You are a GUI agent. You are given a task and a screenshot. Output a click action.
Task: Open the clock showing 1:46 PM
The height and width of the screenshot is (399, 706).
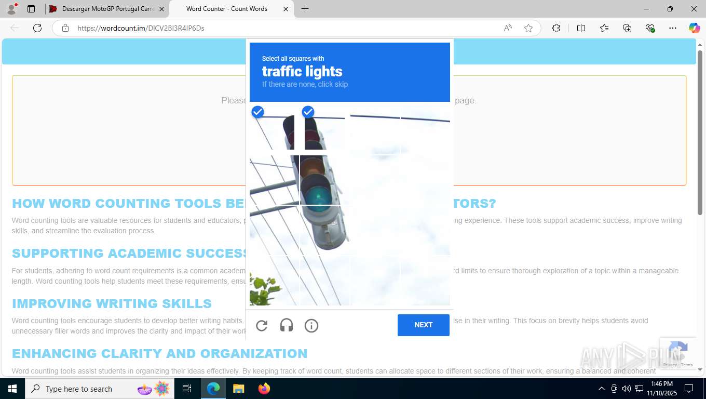[661, 389]
